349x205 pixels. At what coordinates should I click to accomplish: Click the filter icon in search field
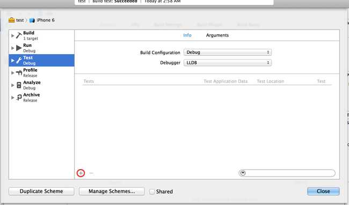pos(243,173)
